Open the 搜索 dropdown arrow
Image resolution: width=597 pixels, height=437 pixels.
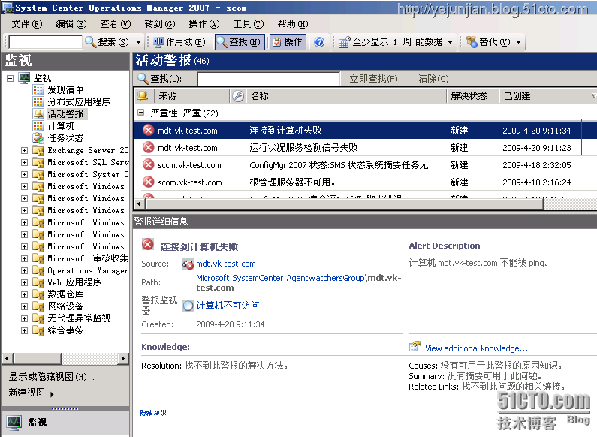coord(138,42)
